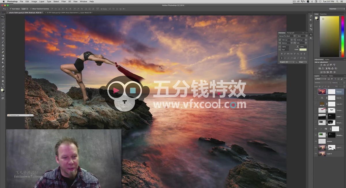Screen dimensions: 346x188
Task: Add a Curves adjustment
Action: [327, 65]
